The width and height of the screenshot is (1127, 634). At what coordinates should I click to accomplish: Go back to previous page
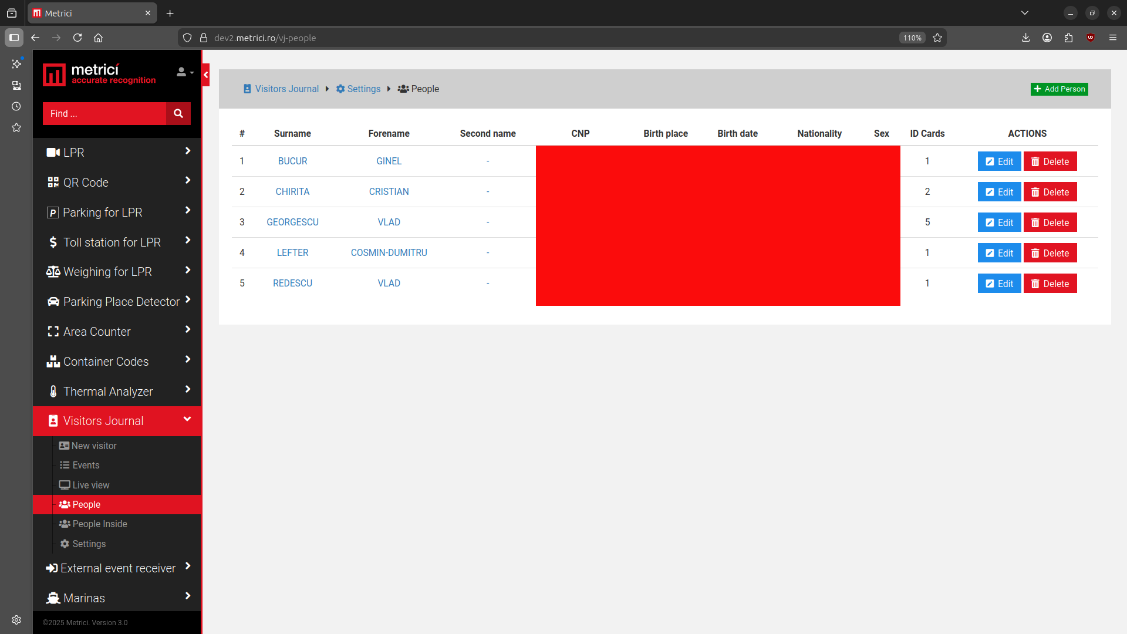[35, 38]
